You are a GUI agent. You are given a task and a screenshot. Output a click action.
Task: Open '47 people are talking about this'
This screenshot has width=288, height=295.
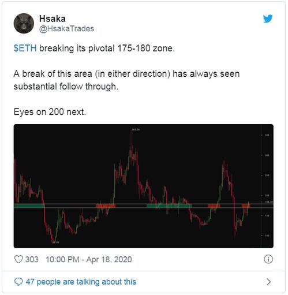[x=81, y=282]
